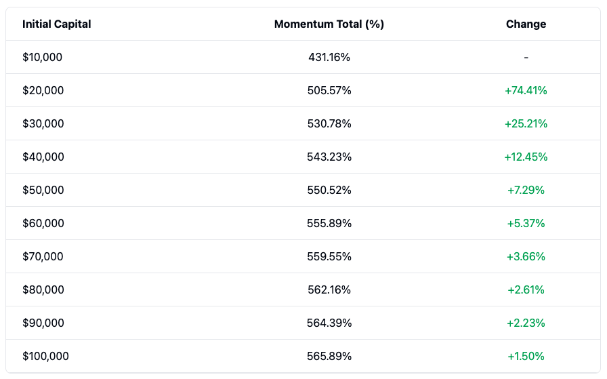Select the +2.61% change cell

coord(526,290)
